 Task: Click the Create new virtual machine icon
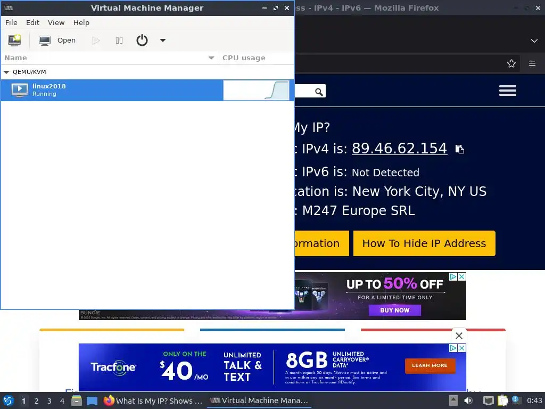coord(14,40)
